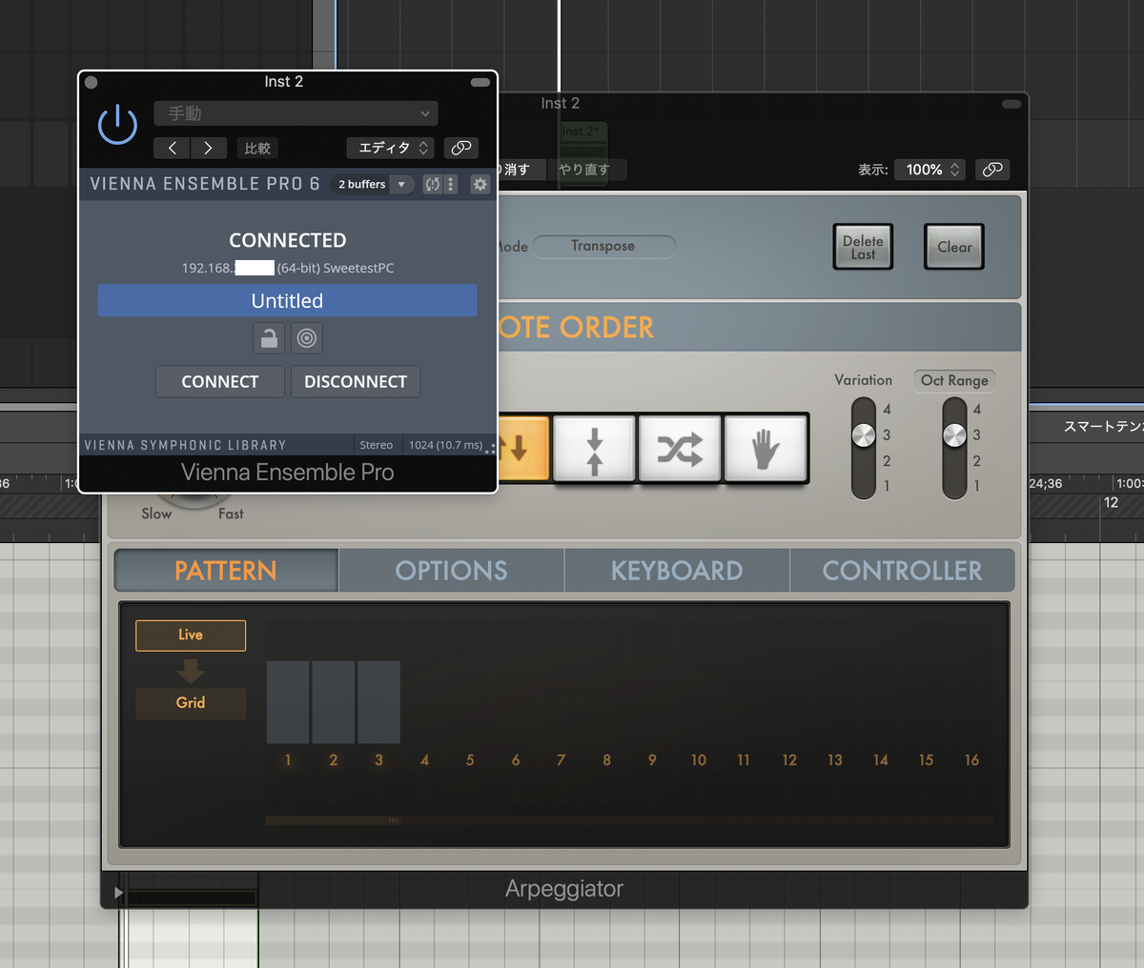
Task: Go to the previous preset with the left arrow
Action: 172,148
